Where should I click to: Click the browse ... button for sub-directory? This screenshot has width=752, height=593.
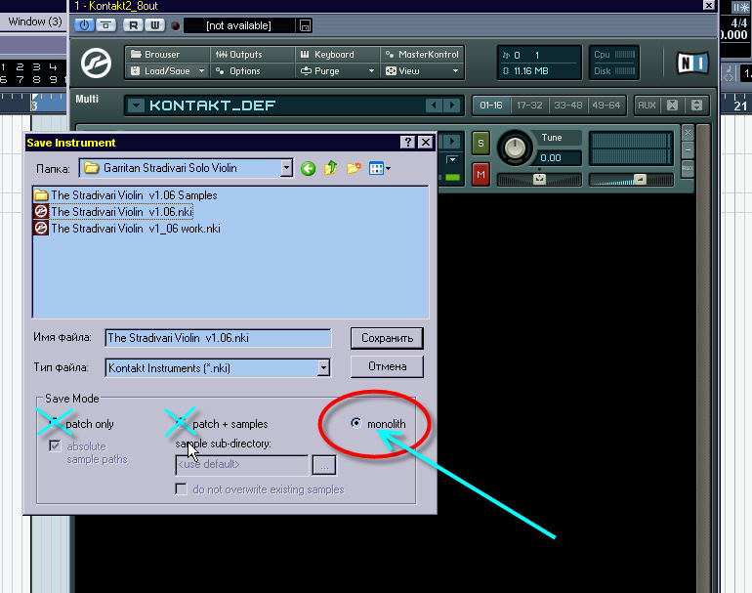click(x=324, y=465)
